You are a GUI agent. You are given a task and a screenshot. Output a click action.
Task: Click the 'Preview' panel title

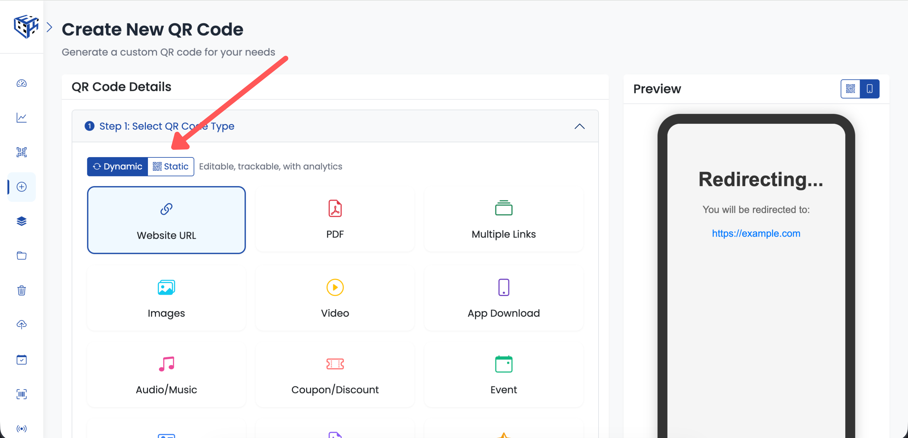[657, 89]
